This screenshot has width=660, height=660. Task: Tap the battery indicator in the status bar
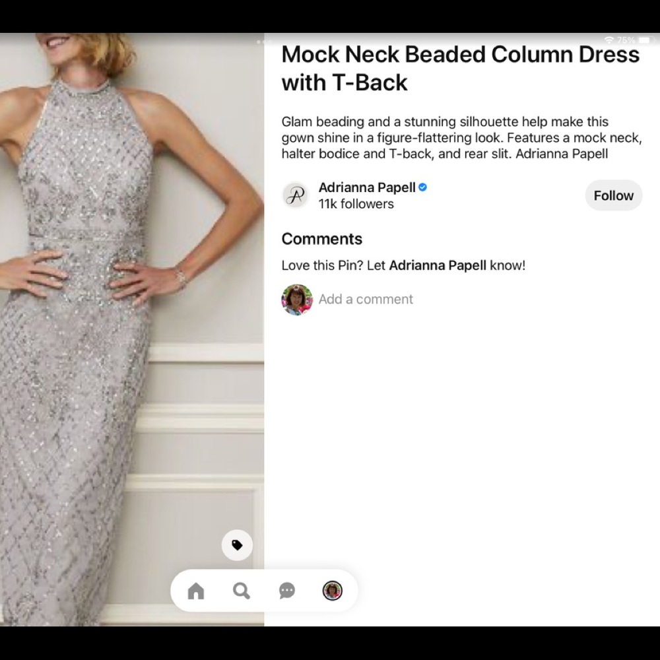tap(643, 40)
